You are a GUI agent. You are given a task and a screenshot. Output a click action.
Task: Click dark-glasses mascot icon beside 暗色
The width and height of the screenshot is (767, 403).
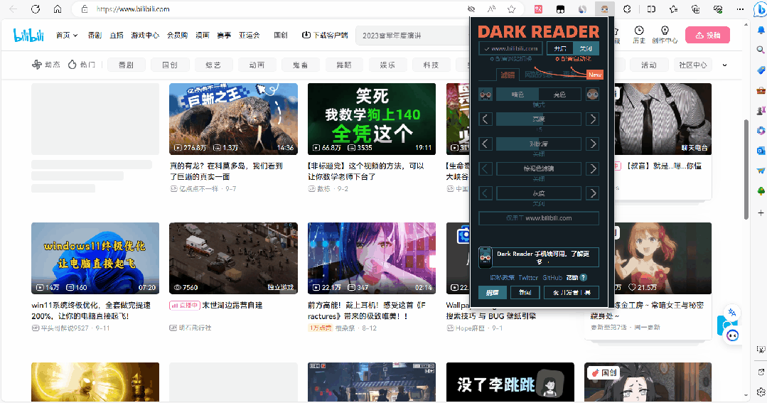coord(486,95)
